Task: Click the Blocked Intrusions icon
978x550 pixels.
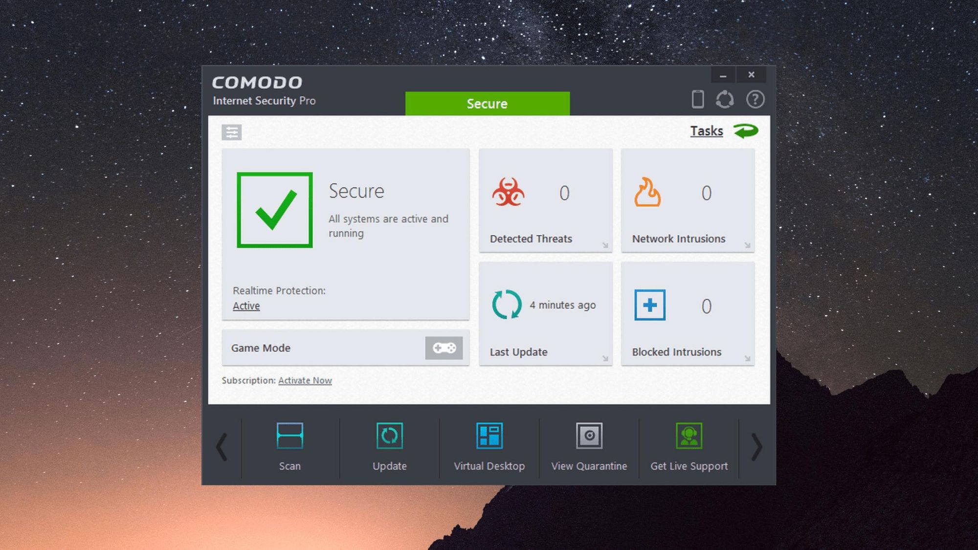Action: [648, 306]
